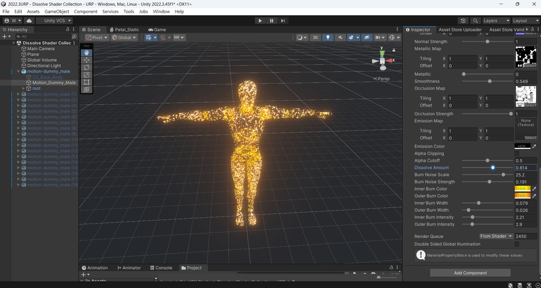Open the Scene view three-dot options

tap(397, 30)
